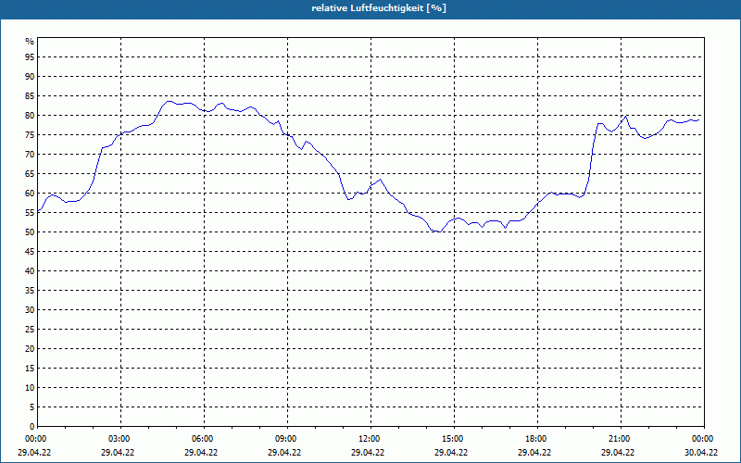Click the y-axis value '95'
Viewport: 741px width, 463px height.
[30, 57]
